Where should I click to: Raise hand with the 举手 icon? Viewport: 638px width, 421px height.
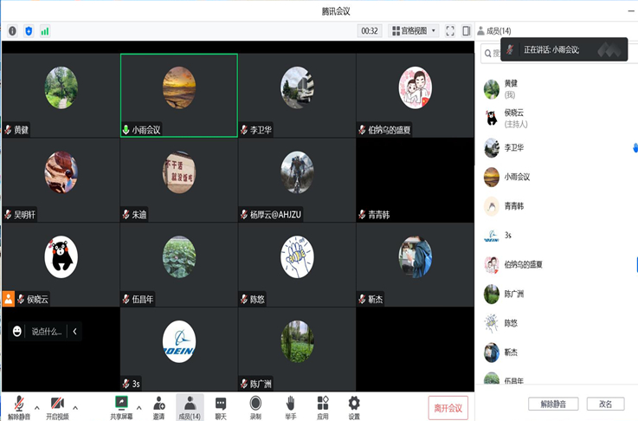pyautogui.click(x=290, y=406)
